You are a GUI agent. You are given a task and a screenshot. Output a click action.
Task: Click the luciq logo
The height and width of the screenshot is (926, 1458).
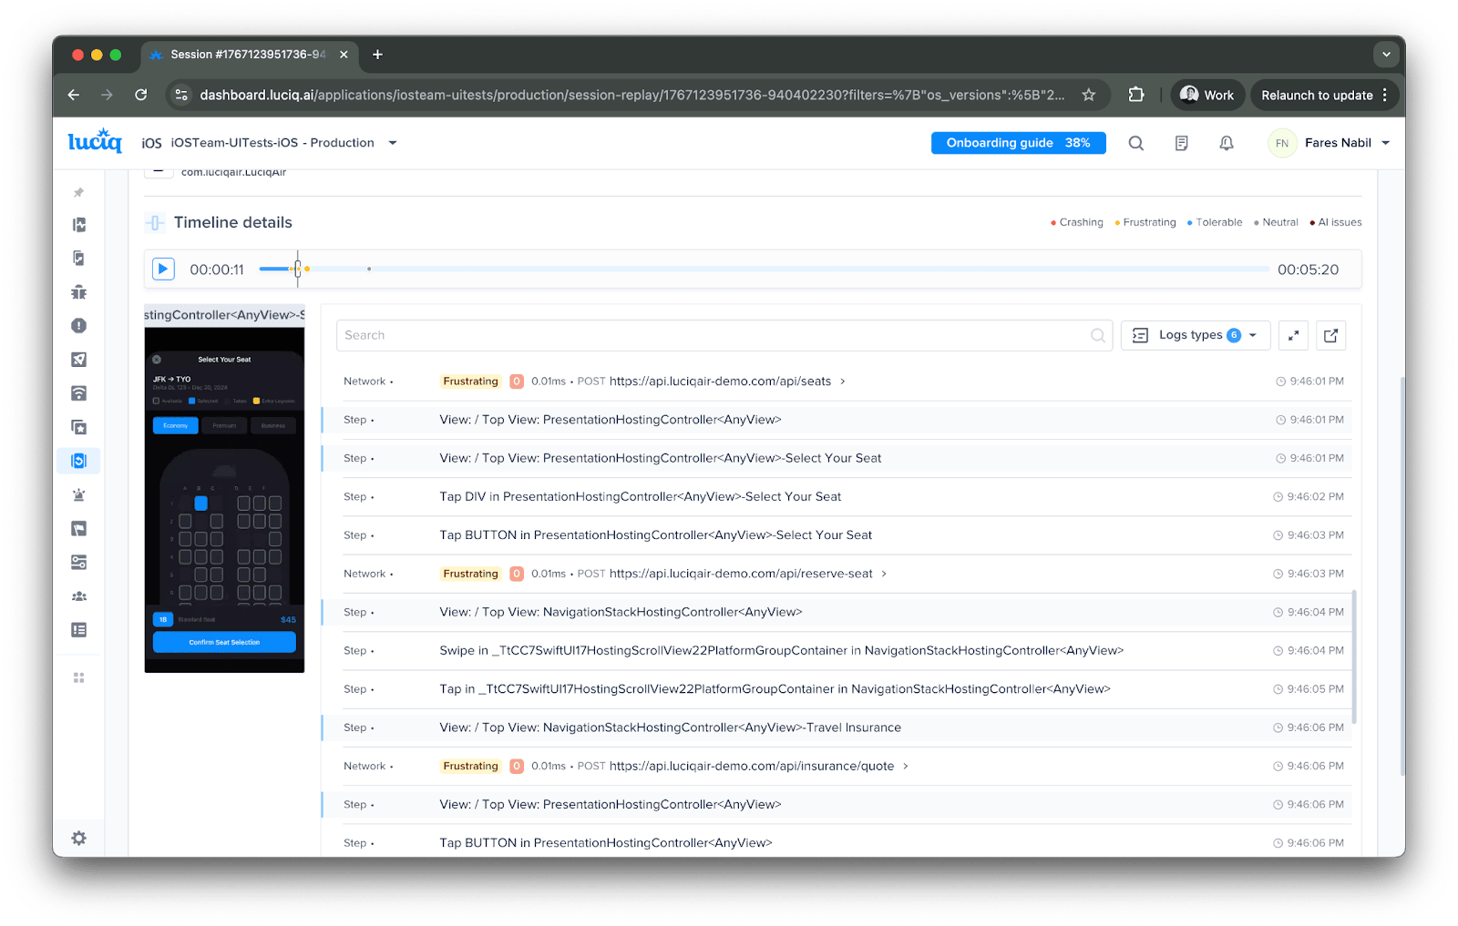click(x=95, y=141)
